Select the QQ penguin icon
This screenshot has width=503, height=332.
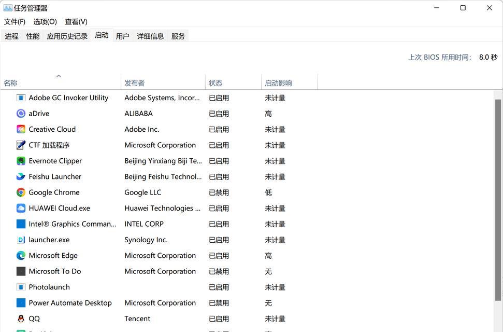tap(21, 319)
